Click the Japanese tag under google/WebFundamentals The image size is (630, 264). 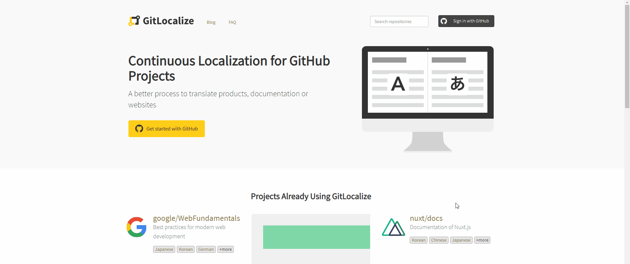(x=164, y=249)
